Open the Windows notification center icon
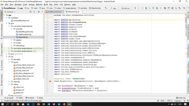Screen dimensions: 189x106 185,104
